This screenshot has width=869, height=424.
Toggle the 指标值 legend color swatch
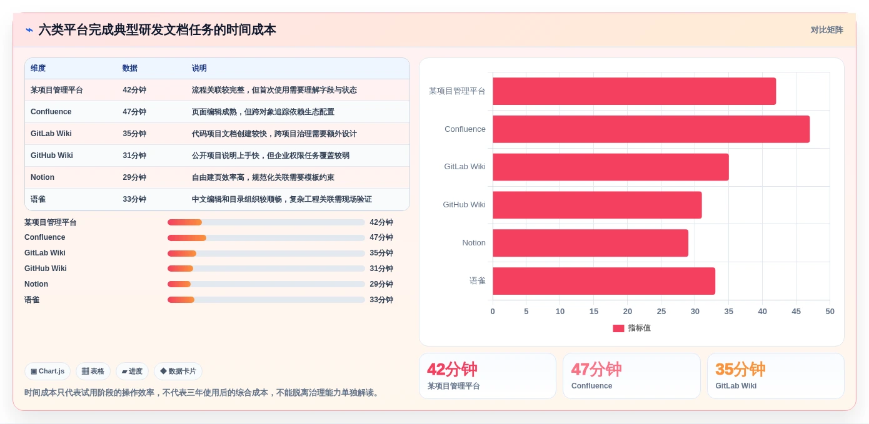[618, 328]
